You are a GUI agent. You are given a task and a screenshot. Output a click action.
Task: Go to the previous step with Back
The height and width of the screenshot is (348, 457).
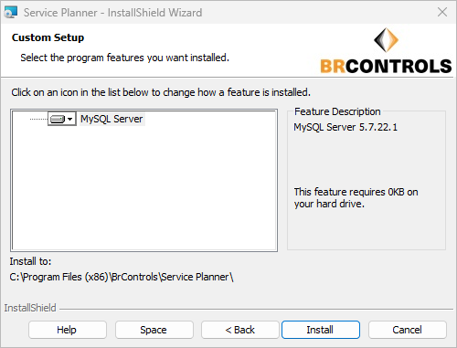tap(240, 330)
